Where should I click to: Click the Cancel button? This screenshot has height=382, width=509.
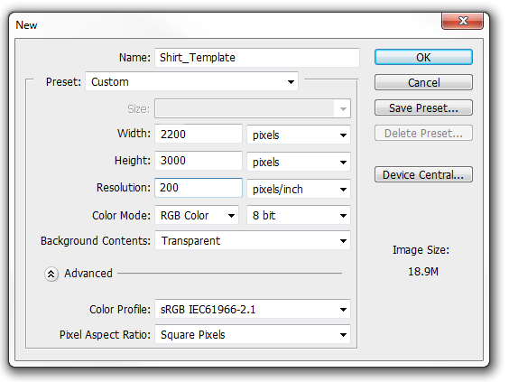coord(423,82)
